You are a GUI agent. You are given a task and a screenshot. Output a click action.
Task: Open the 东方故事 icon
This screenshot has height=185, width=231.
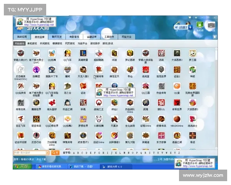pos(161,136)
